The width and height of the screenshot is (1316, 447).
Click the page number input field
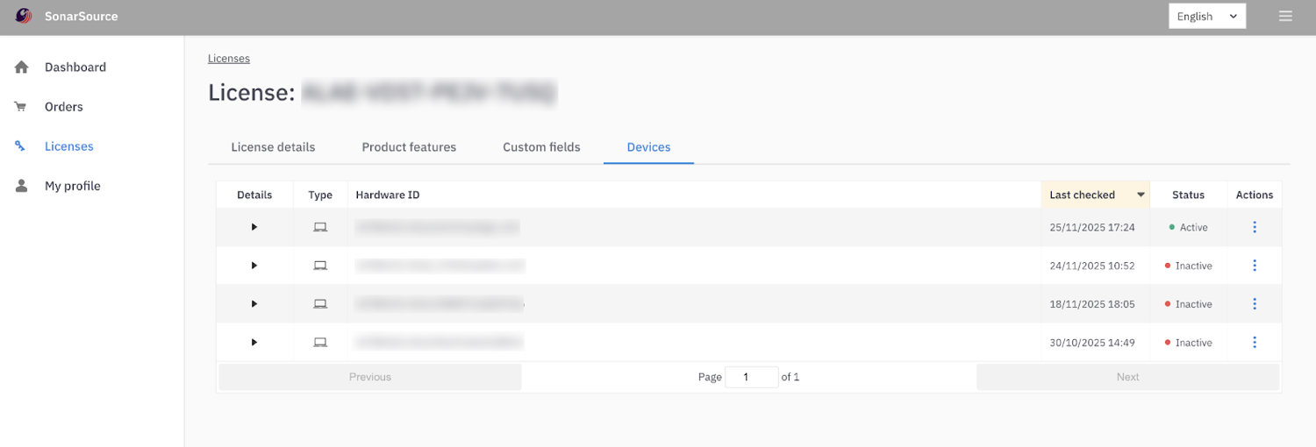[x=751, y=377]
